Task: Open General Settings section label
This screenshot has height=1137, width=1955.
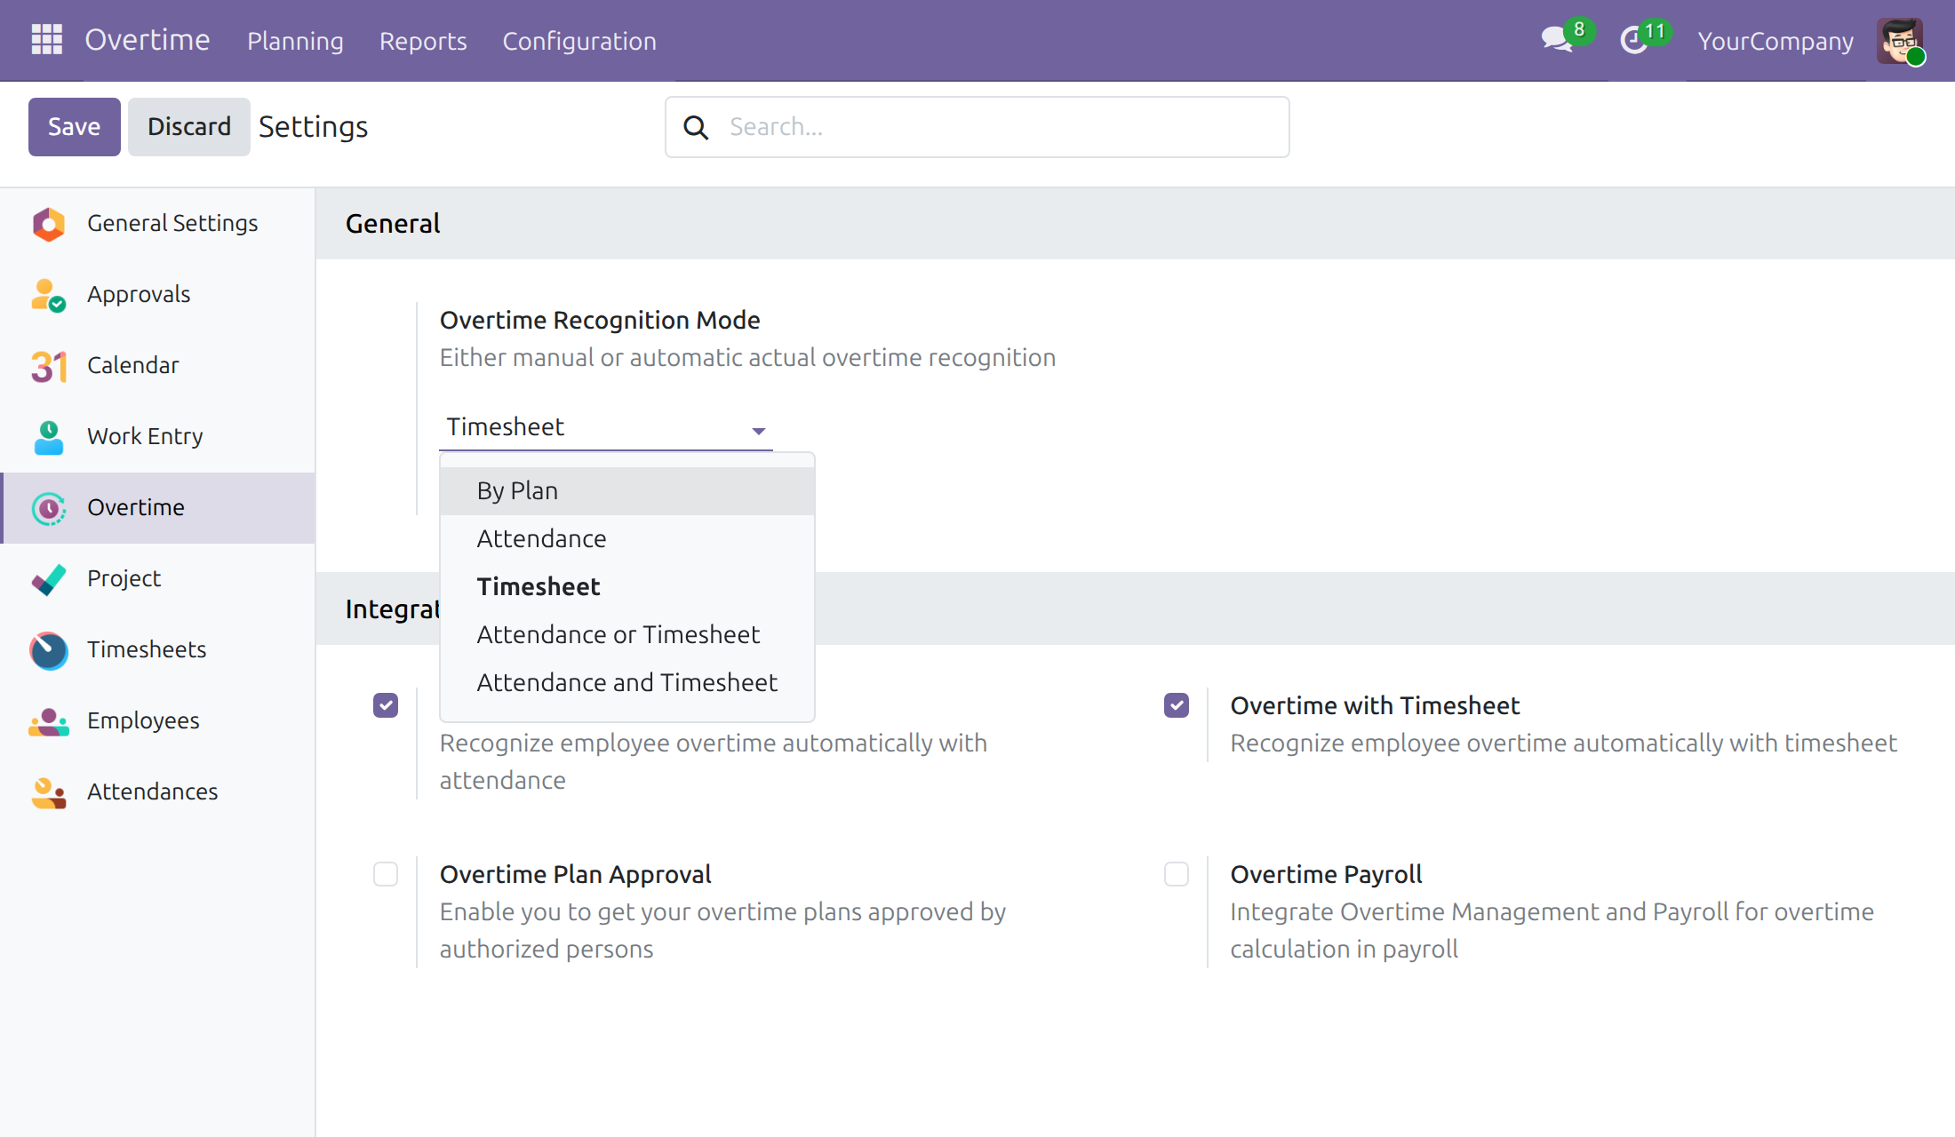Action: tap(172, 223)
